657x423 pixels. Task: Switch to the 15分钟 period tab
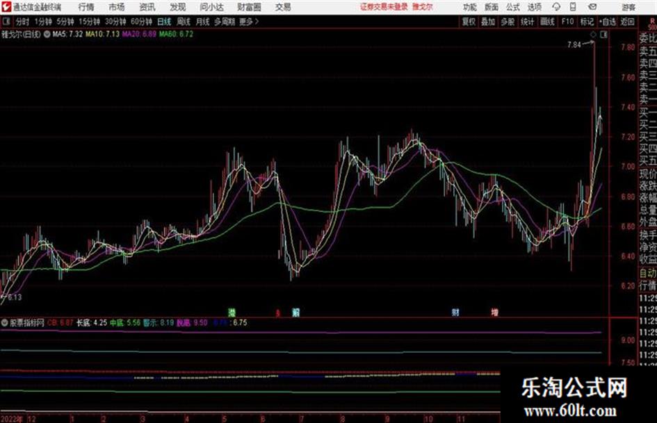tap(89, 22)
